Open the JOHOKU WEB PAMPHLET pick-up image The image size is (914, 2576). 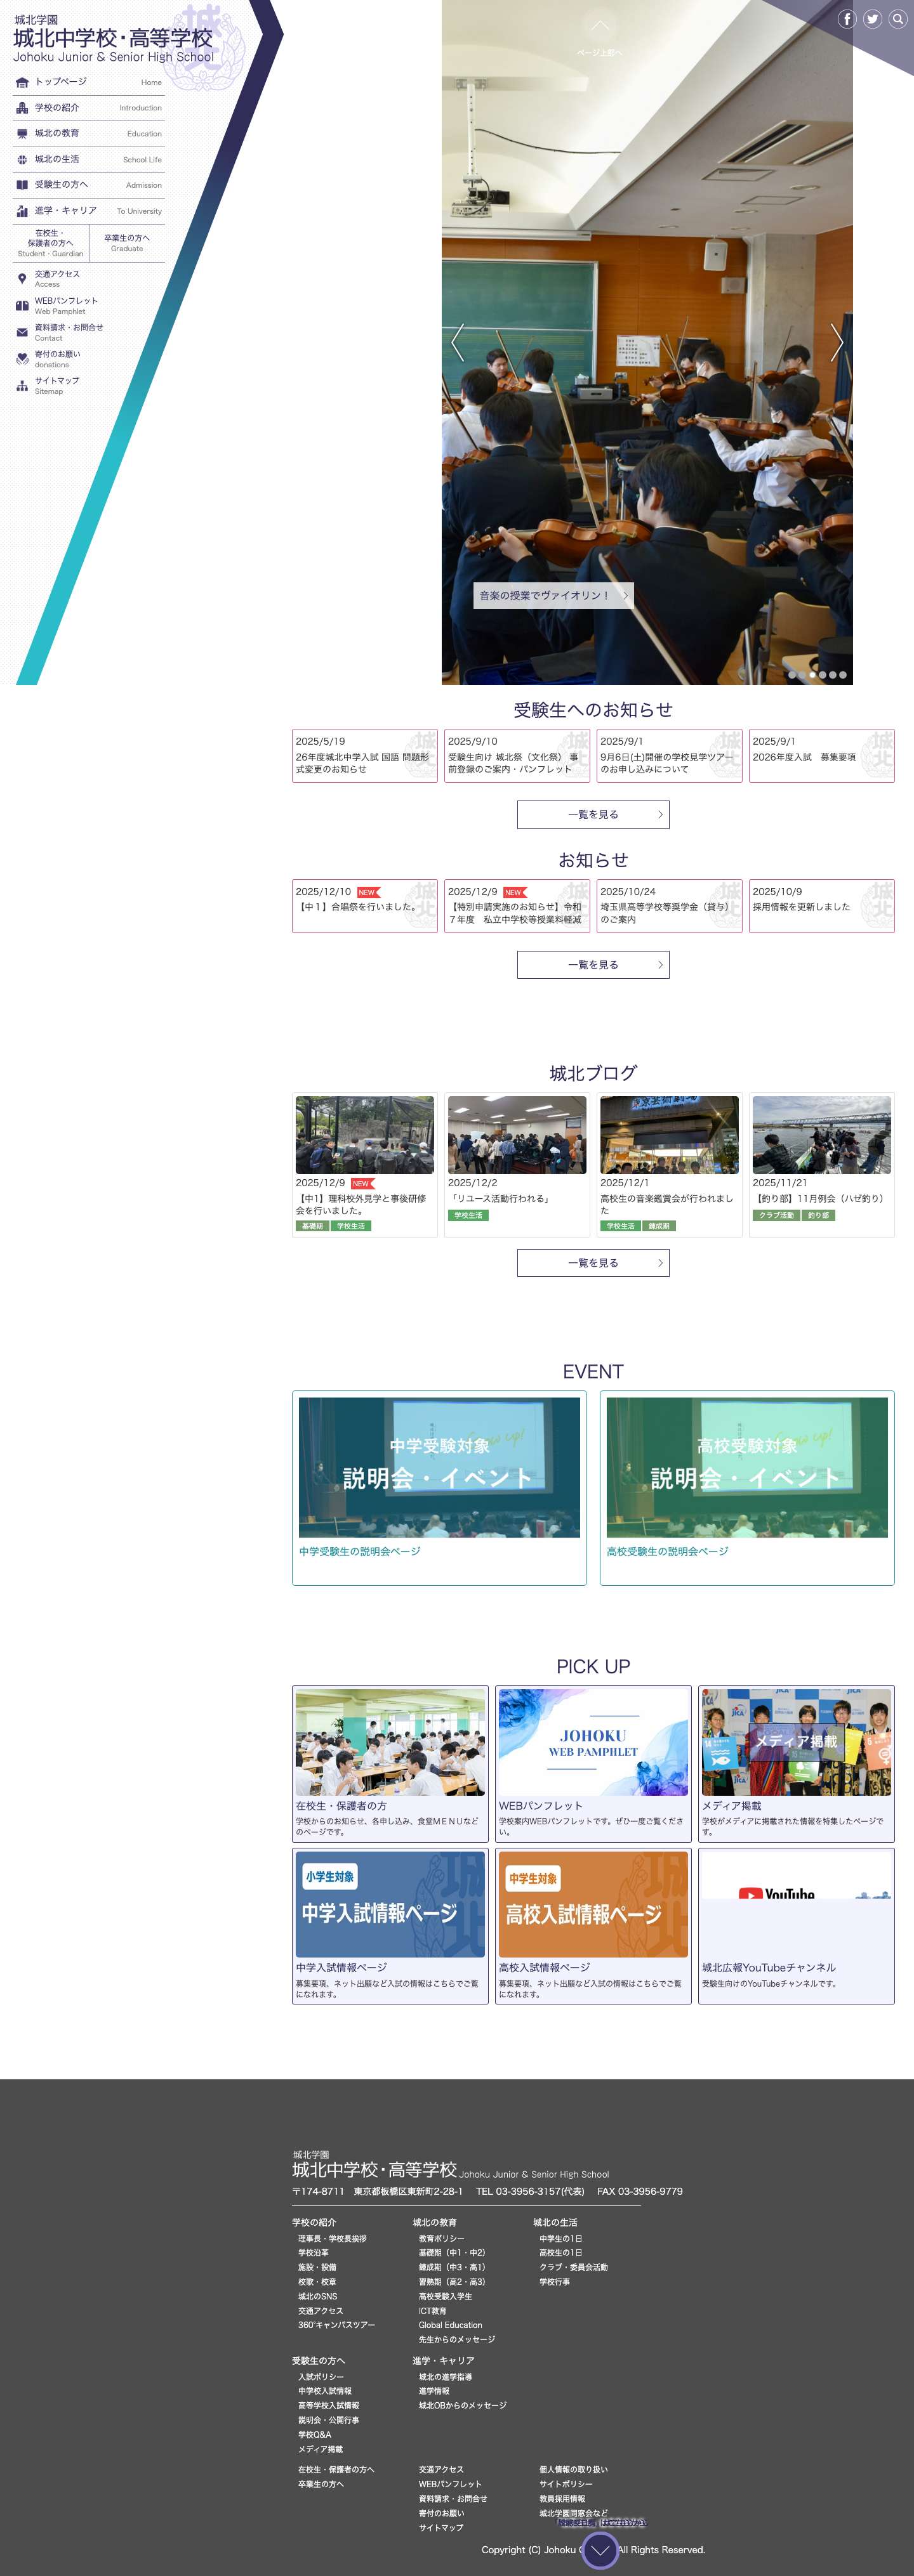tap(593, 1742)
